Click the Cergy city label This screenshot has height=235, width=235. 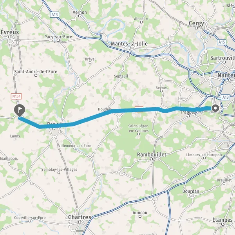coord(196,23)
